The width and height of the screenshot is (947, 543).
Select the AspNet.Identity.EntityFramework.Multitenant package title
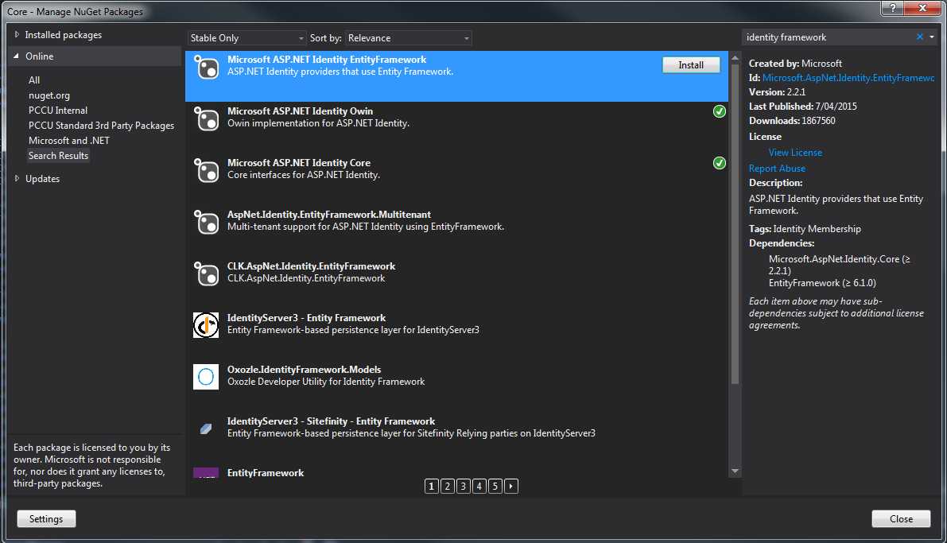328,215
